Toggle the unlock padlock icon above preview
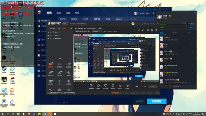This screenshot has width=206, height=116. click(x=143, y=30)
